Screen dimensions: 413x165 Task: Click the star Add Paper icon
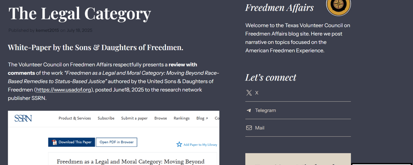point(179,144)
